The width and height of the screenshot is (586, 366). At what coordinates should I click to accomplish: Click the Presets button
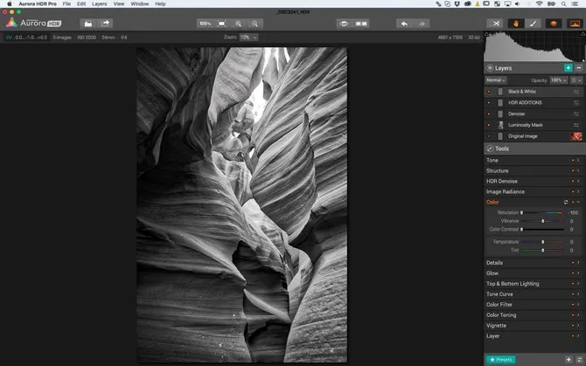pos(501,359)
